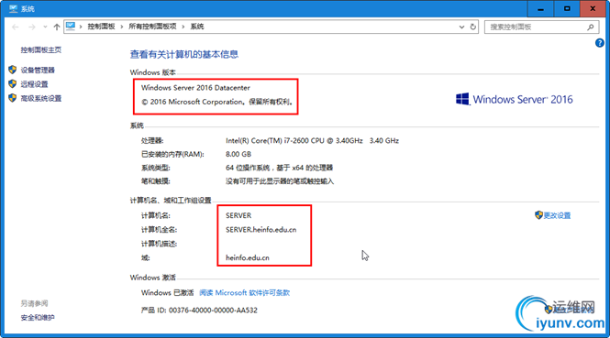Select 所有控制面板项 breadcrumb
This screenshot has height=338, width=610.
(x=152, y=27)
